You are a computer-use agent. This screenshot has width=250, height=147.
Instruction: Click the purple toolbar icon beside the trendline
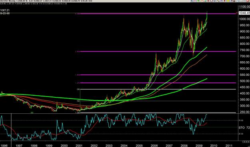click(221, 1)
